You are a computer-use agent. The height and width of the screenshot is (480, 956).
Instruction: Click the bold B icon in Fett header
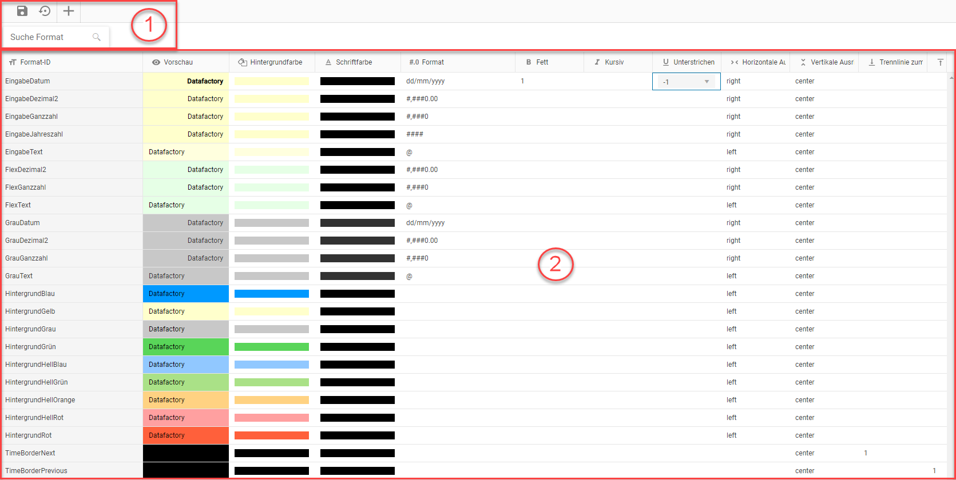(529, 62)
